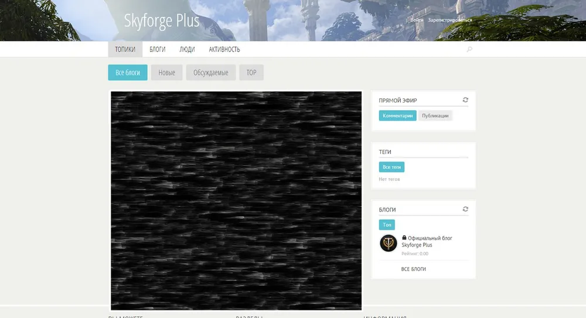Click the Skyforge blog avatar icon
Viewport: 586px width, 318px height.
pyautogui.click(x=388, y=243)
